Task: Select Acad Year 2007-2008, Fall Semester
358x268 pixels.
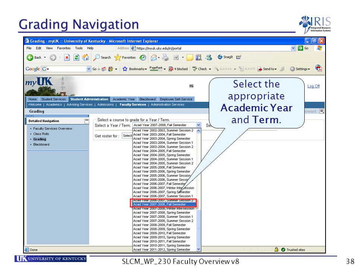Action: click(164, 204)
